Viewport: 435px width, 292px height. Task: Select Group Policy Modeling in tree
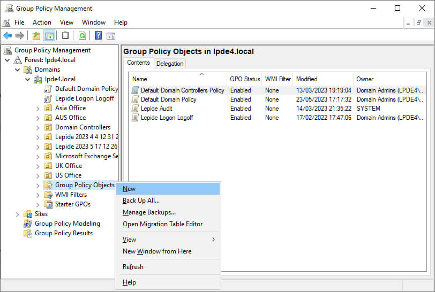pyautogui.click(x=67, y=224)
